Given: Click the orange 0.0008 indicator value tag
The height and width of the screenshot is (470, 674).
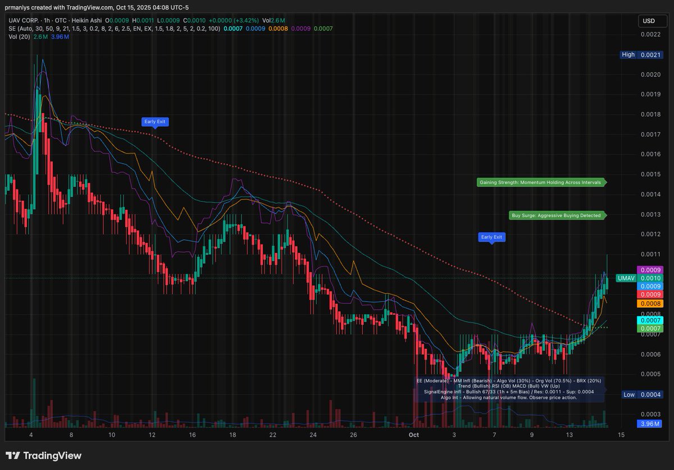Looking at the screenshot, I should pos(650,303).
